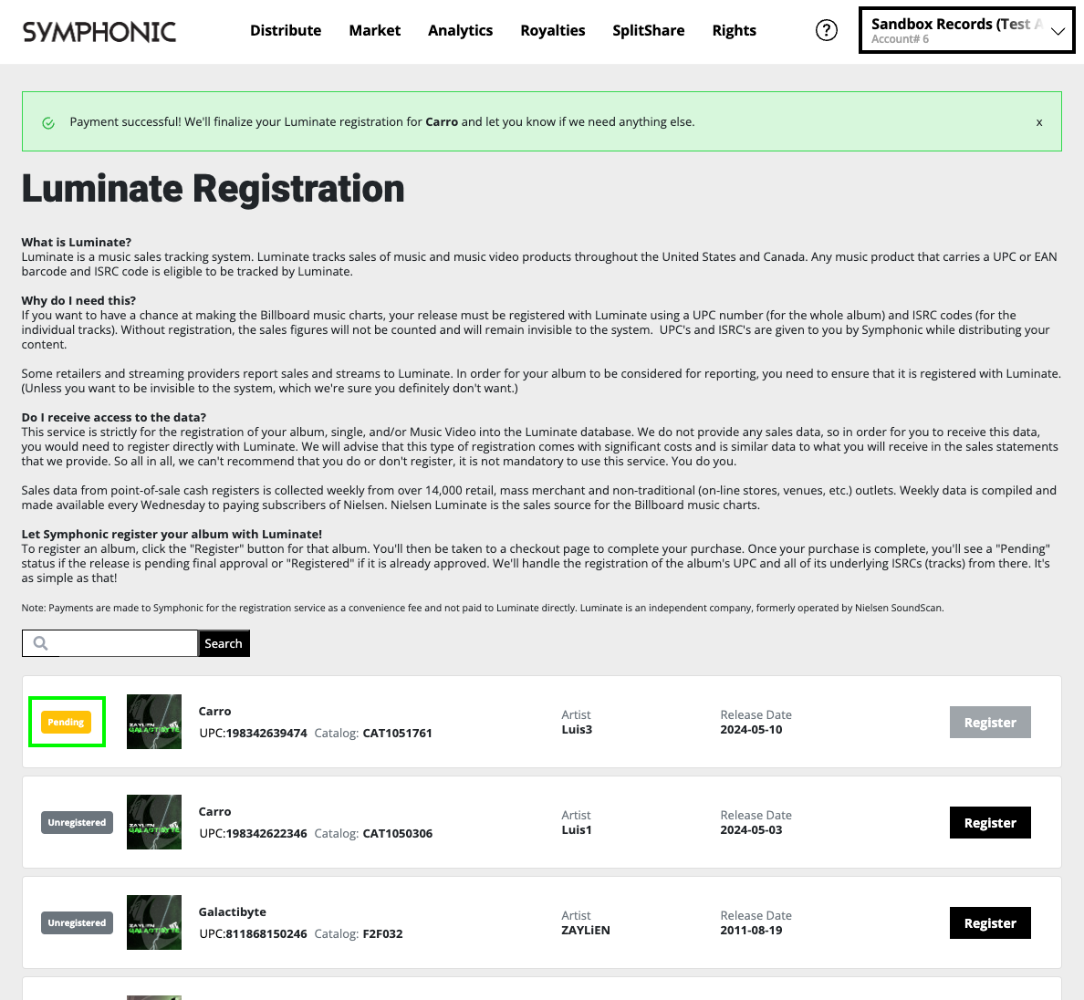The height and width of the screenshot is (1000, 1084).
Task: Expand the Sandbox Records account dropdown
Action: (966, 30)
